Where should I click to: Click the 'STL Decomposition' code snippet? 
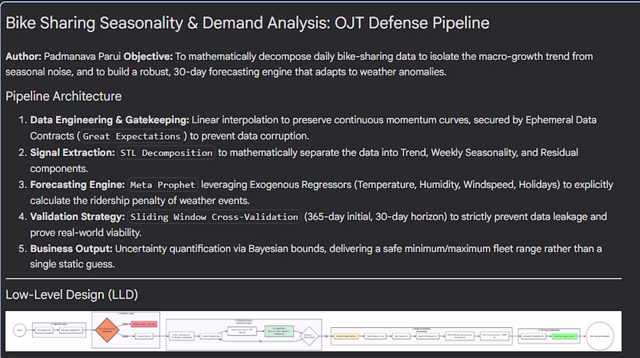point(166,153)
